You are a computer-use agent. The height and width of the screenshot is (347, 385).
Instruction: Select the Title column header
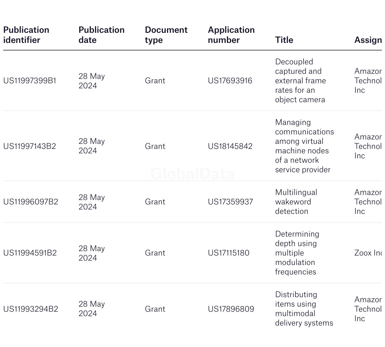tap(284, 40)
